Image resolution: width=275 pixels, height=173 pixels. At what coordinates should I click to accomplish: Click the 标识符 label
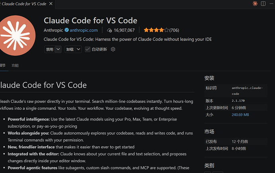211,88
